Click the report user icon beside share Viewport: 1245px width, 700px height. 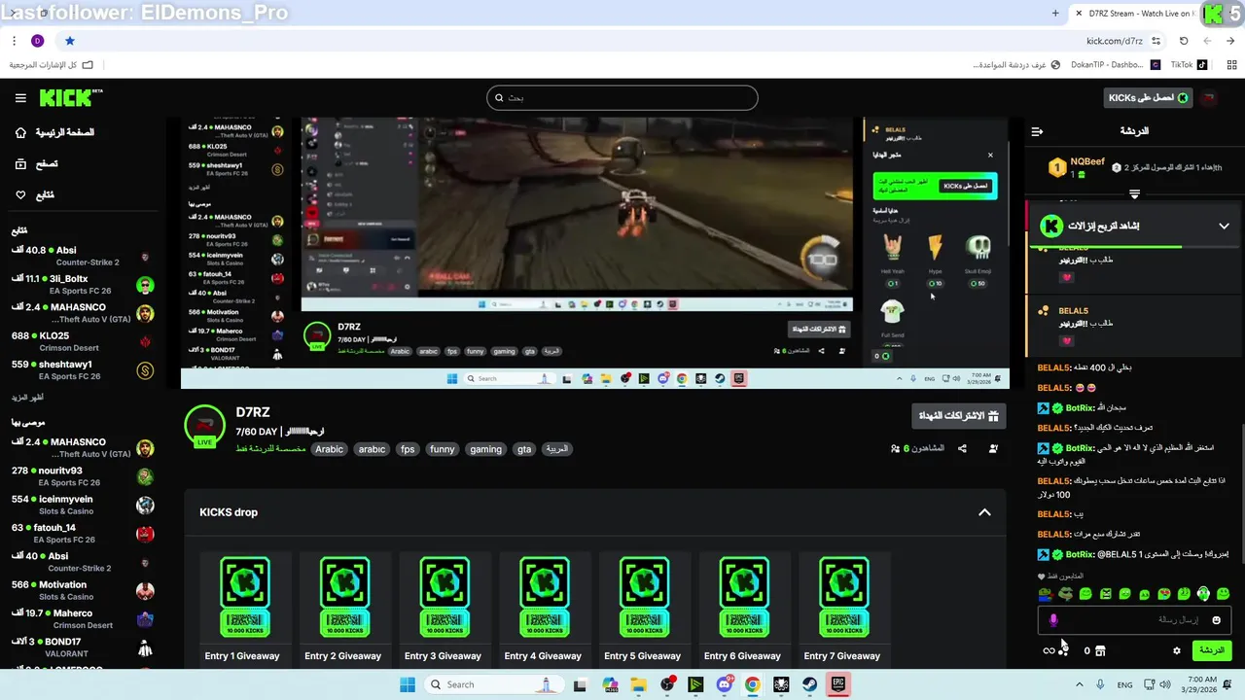coord(993,448)
